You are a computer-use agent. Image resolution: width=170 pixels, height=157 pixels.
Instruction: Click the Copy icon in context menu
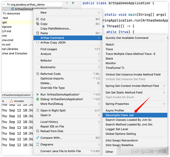pos(37,24)
